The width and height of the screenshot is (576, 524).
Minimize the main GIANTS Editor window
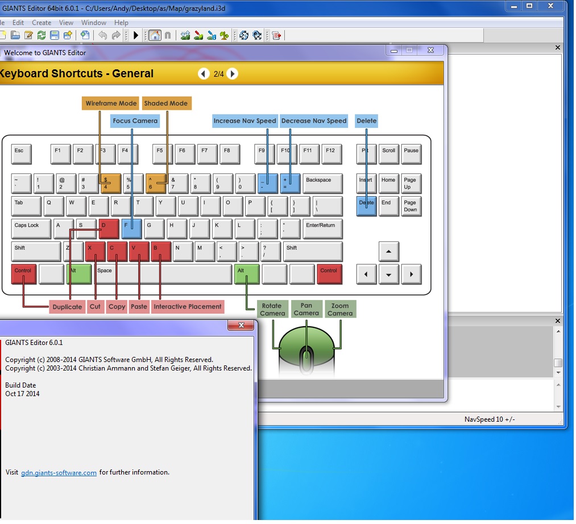click(514, 6)
